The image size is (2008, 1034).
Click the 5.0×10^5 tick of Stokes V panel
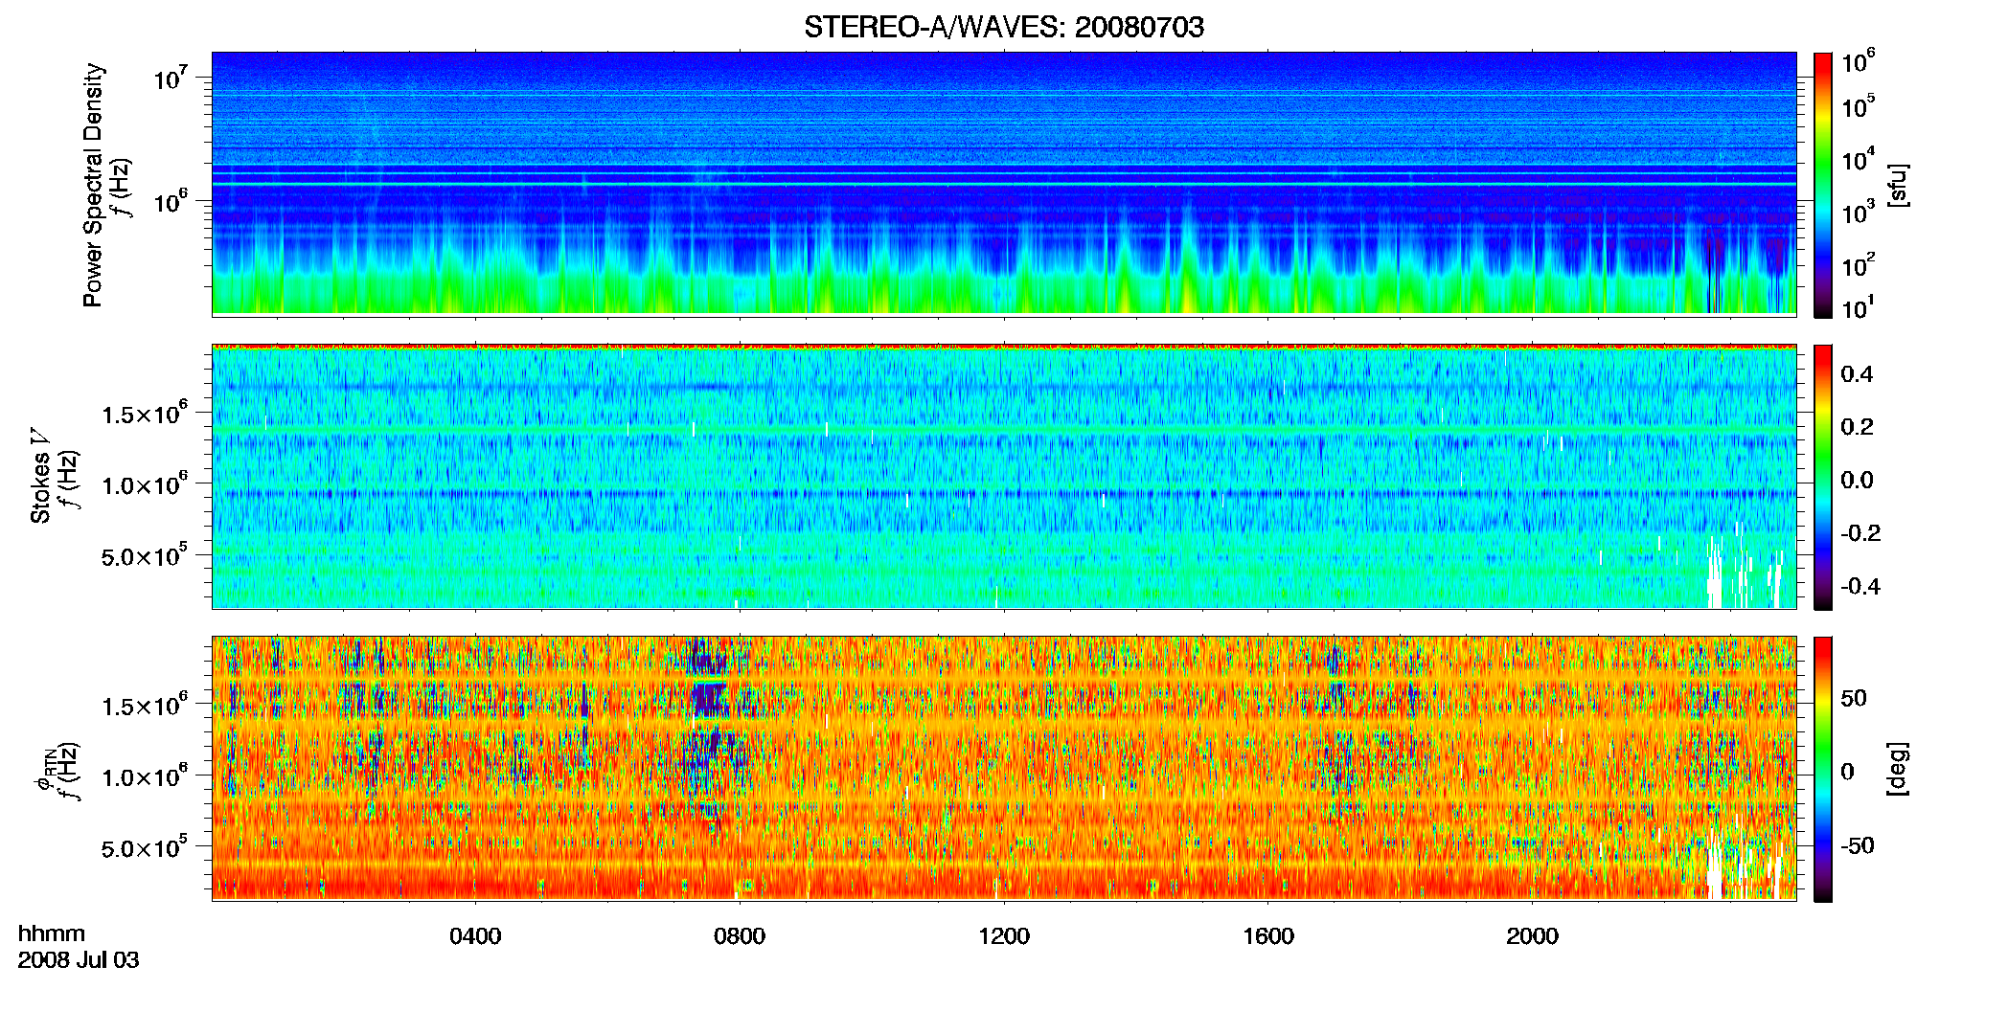pyautogui.click(x=145, y=555)
